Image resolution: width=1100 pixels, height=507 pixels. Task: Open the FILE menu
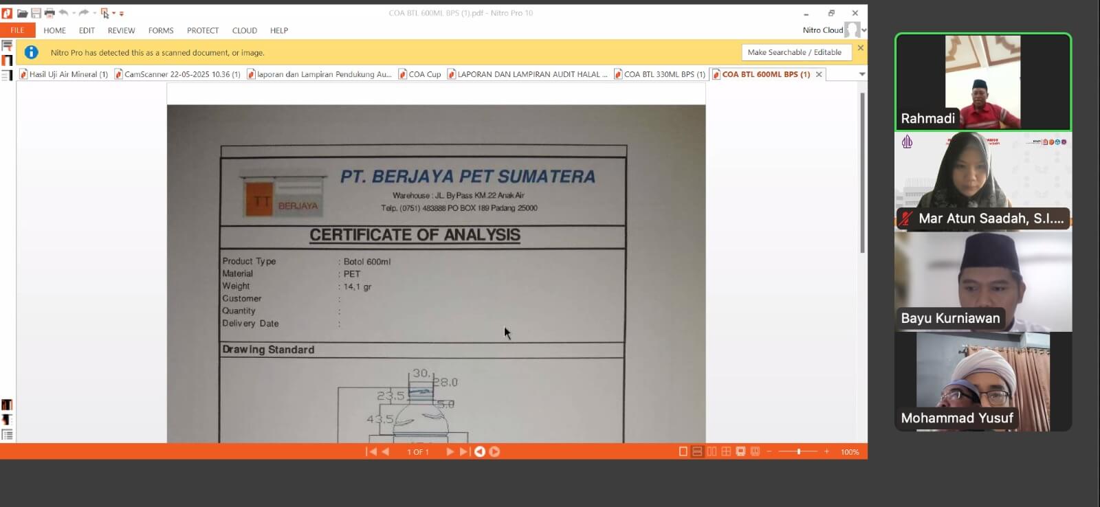coord(17,30)
